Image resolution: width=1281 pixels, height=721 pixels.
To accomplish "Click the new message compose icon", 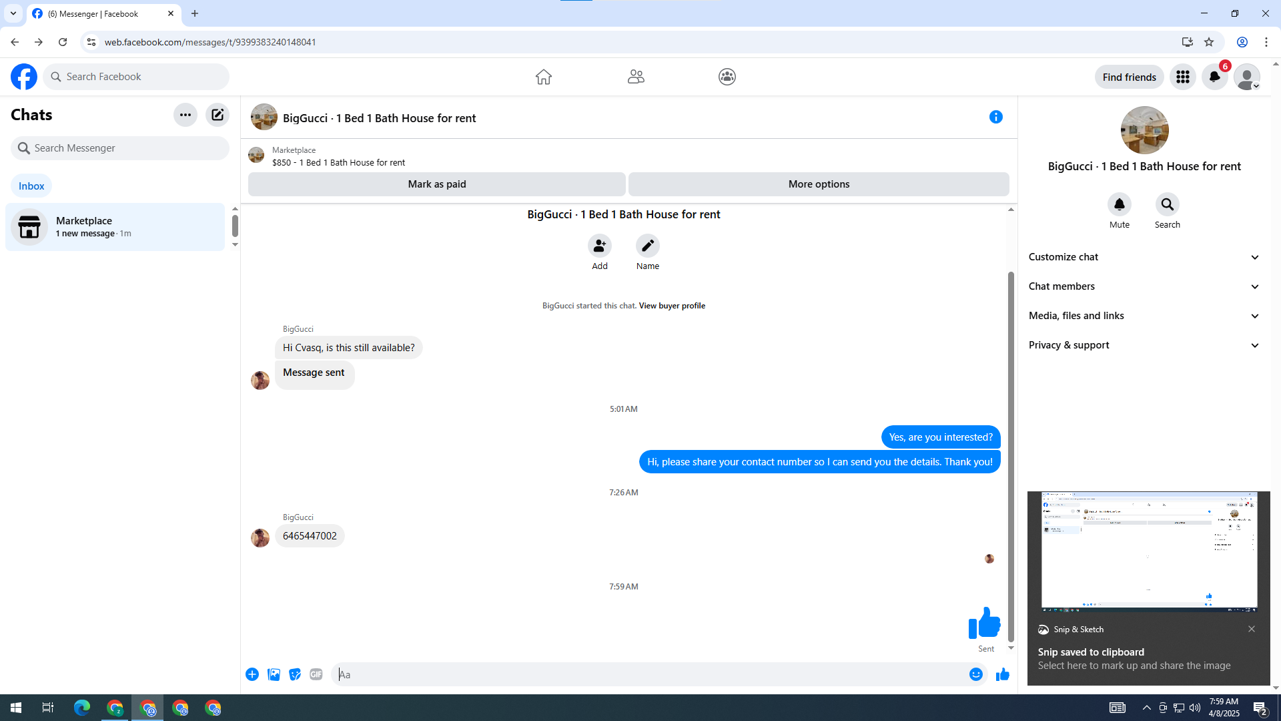I will (x=218, y=115).
